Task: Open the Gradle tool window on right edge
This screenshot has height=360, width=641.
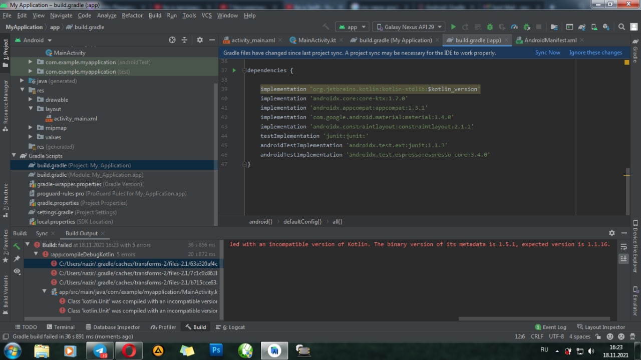Action: pos(635,51)
